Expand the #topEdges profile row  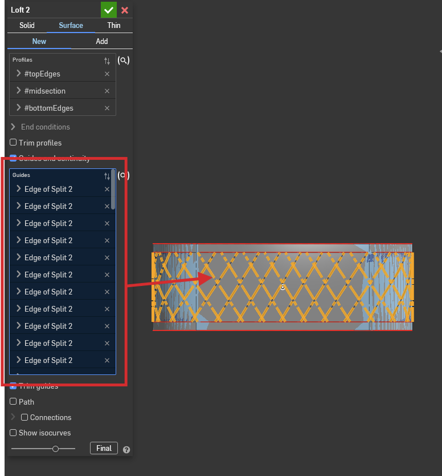click(x=18, y=73)
